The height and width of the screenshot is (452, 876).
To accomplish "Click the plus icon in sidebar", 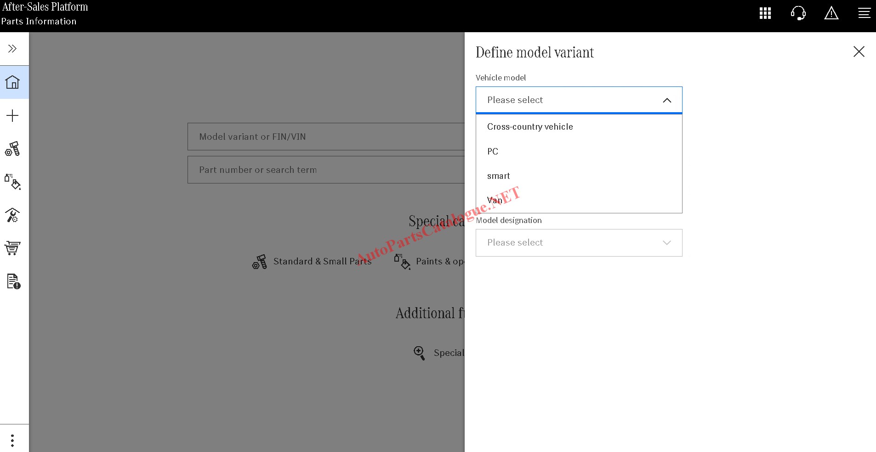I will [12, 115].
